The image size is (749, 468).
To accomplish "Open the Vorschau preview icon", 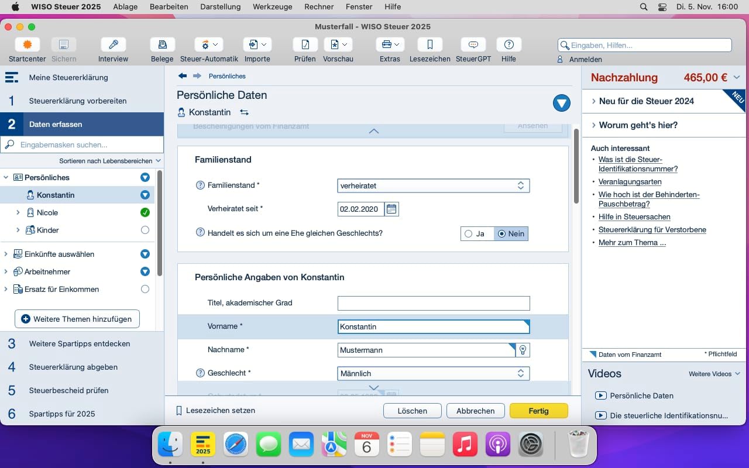I will 338,45.
